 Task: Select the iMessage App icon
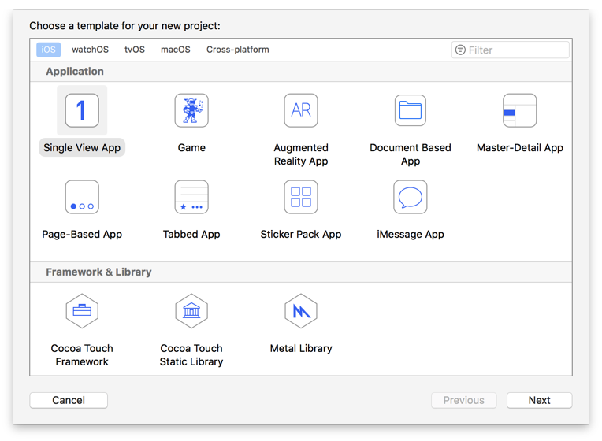click(x=411, y=197)
